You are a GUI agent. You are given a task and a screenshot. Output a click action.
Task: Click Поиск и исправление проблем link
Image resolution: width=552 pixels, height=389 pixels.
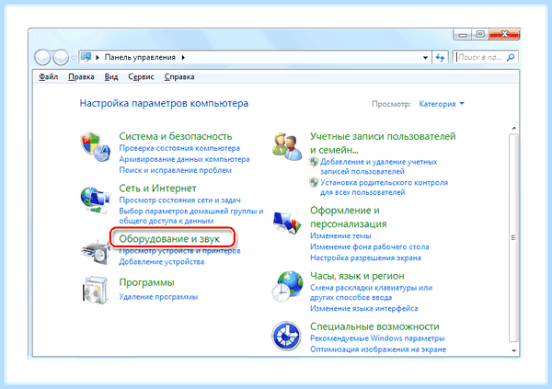(175, 170)
